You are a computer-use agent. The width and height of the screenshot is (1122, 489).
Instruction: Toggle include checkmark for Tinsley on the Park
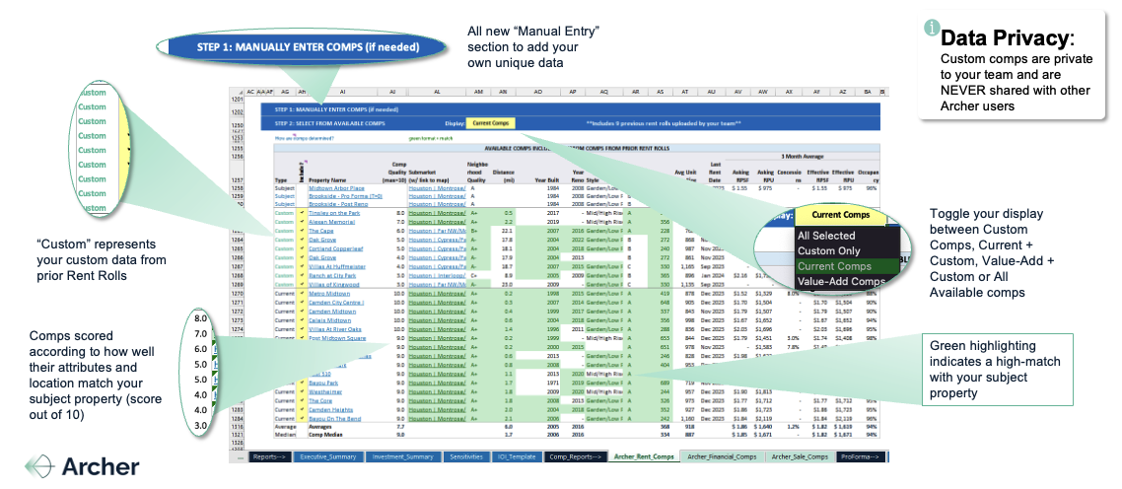[x=302, y=213]
